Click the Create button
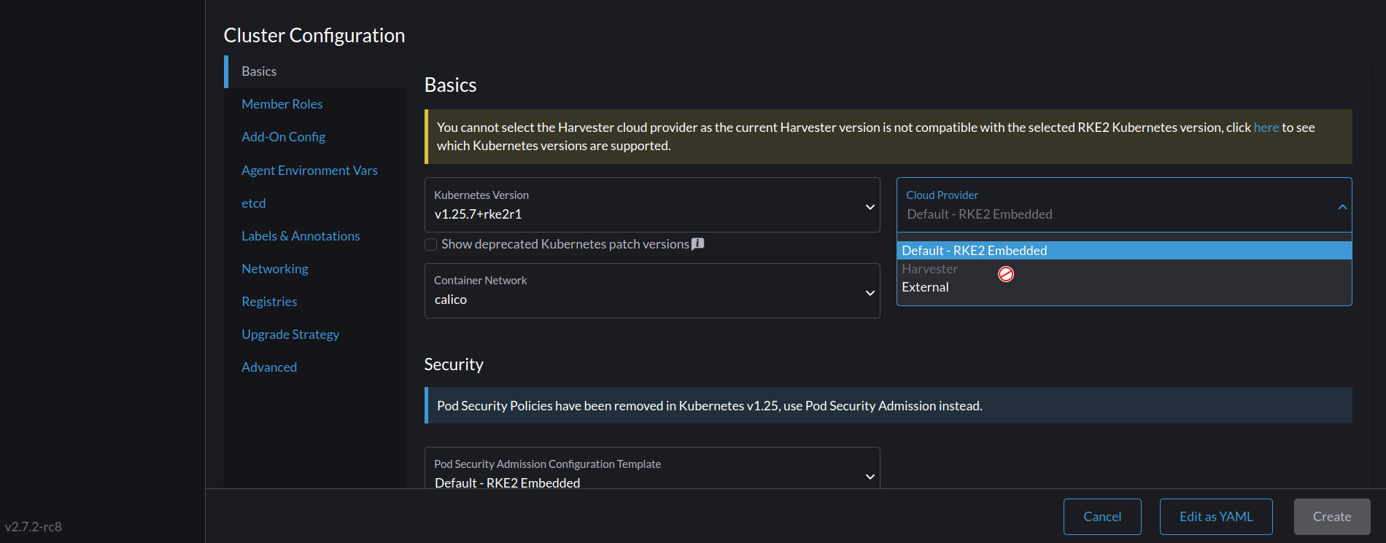Image resolution: width=1386 pixels, height=543 pixels. (x=1331, y=517)
